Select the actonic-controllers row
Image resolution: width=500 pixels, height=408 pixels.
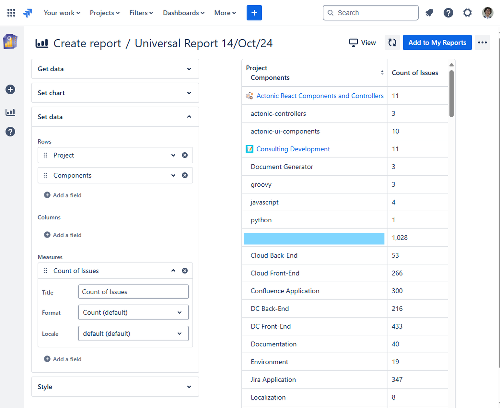(x=345, y=113)
